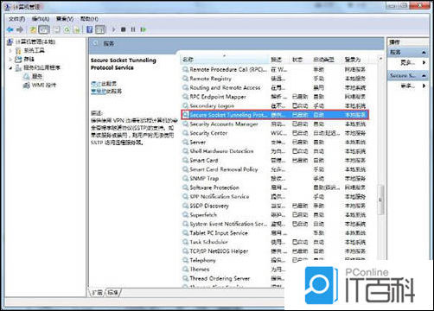Click the RPC Endpoint Mapper gear icon
The height and width of the screenshot is (311, 434).
[x=185, y=97]
